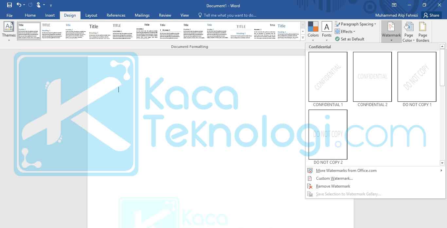Switch to the Layout tab
Viewport: 447px width, 228px height.
tap(91, 15)
